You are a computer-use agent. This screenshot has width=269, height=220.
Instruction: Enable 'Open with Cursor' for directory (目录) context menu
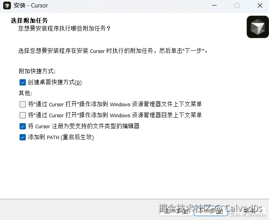(23, 115)
